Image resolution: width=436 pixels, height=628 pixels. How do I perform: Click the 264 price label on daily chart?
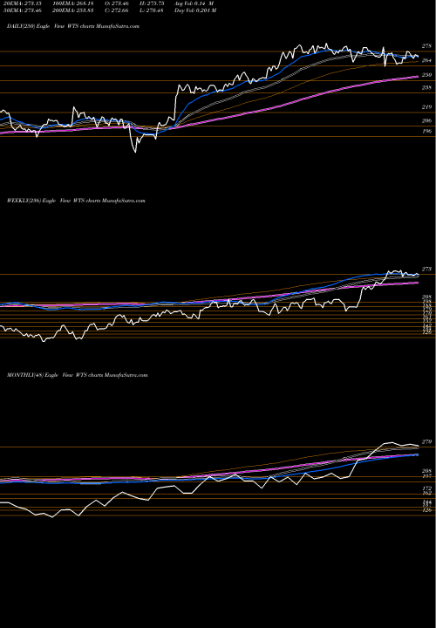click(x=426, y=60)
